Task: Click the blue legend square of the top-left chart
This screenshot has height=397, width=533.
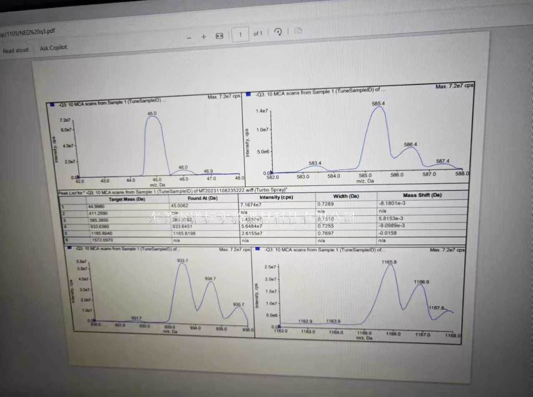Action: click(x=52, y=105)
